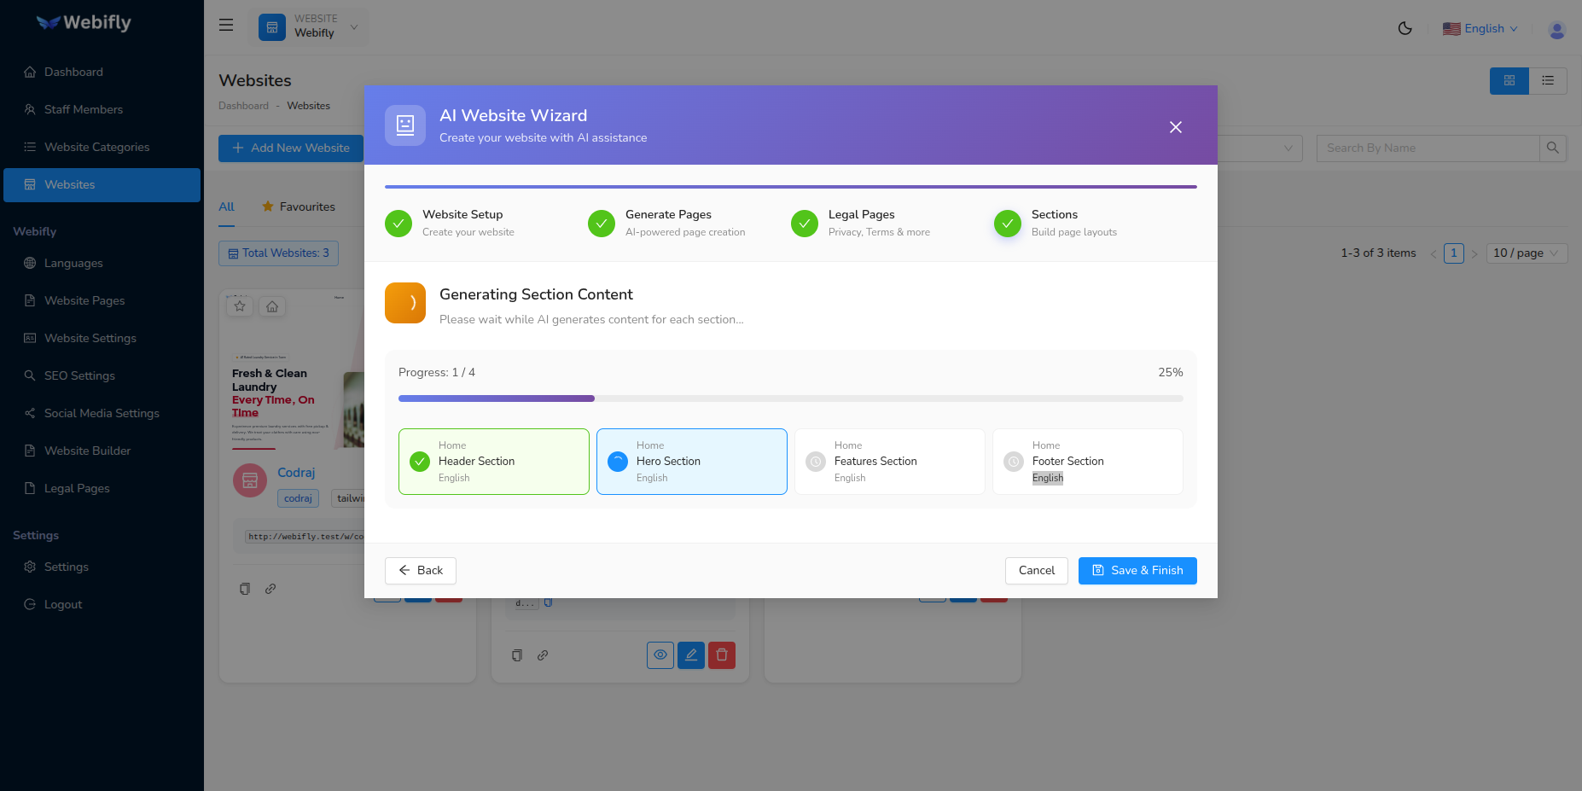Image resolution: width=1582 pixels, height=791 pixels.
Task: Toggle favourite star on Fresh & Clean card
Action: (240, 305)
